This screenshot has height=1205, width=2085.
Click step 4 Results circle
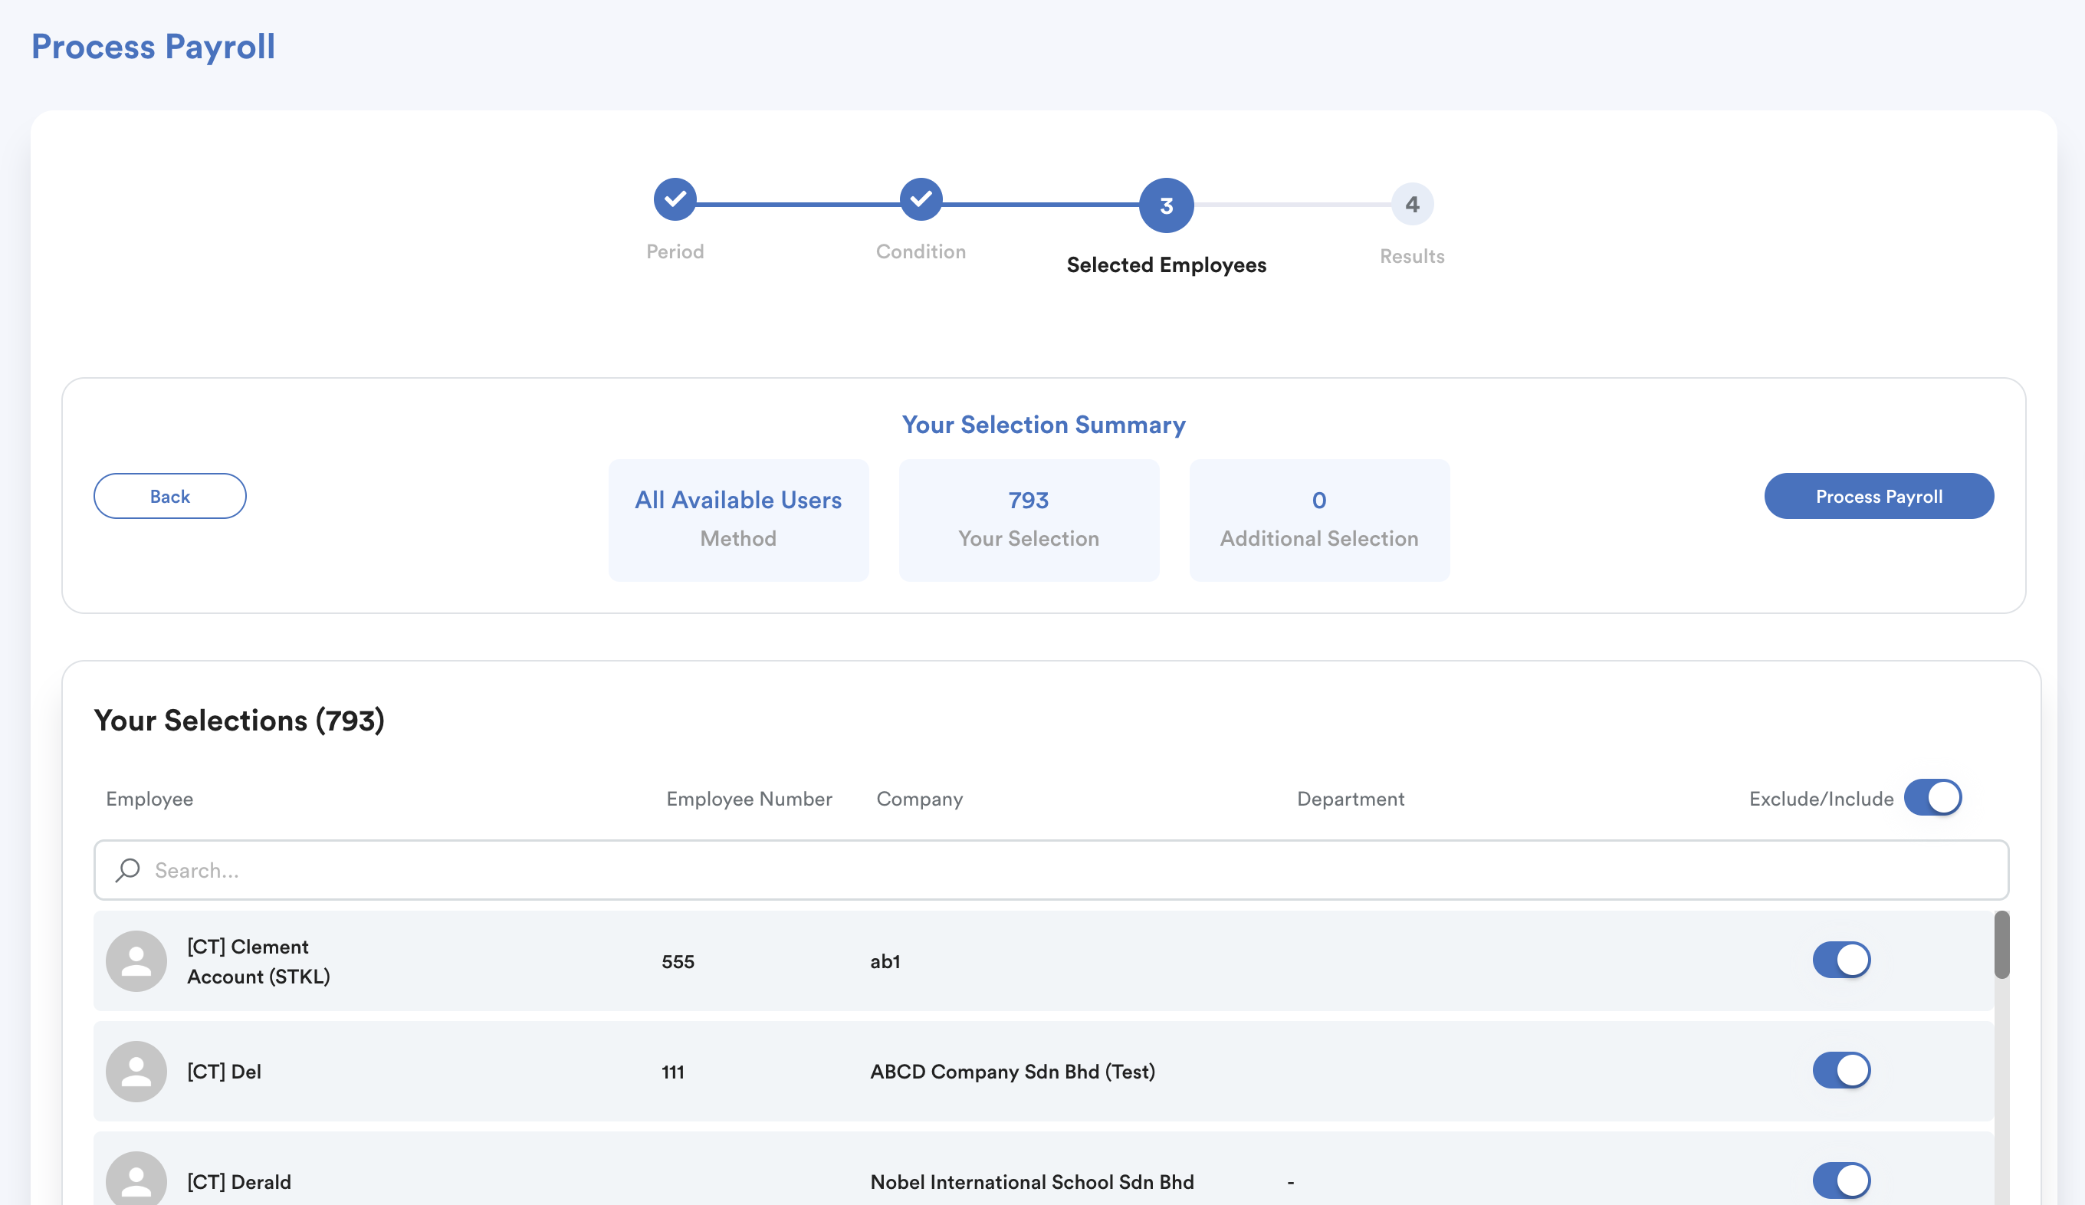[1411, 205]
